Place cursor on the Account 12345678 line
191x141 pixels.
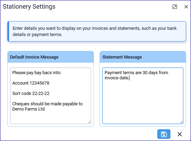pos(31,83)
